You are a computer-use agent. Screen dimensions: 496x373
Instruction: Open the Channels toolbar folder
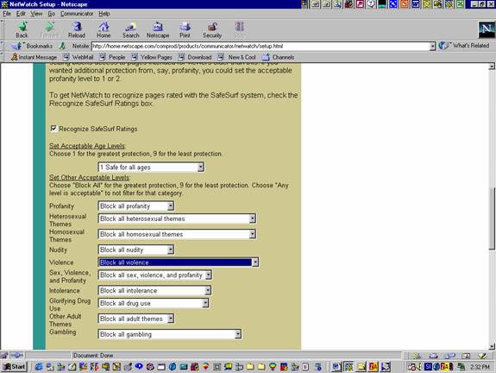[279, 57]
